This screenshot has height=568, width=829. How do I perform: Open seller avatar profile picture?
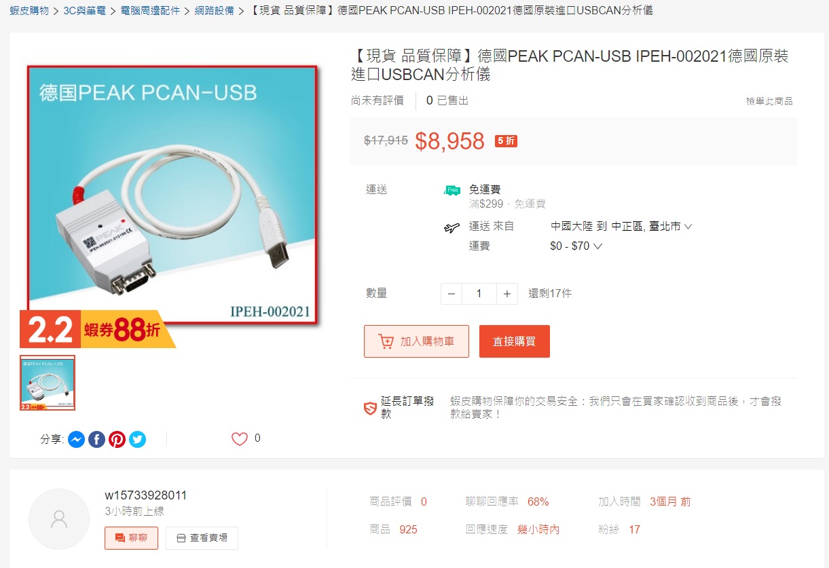point(59,519)
